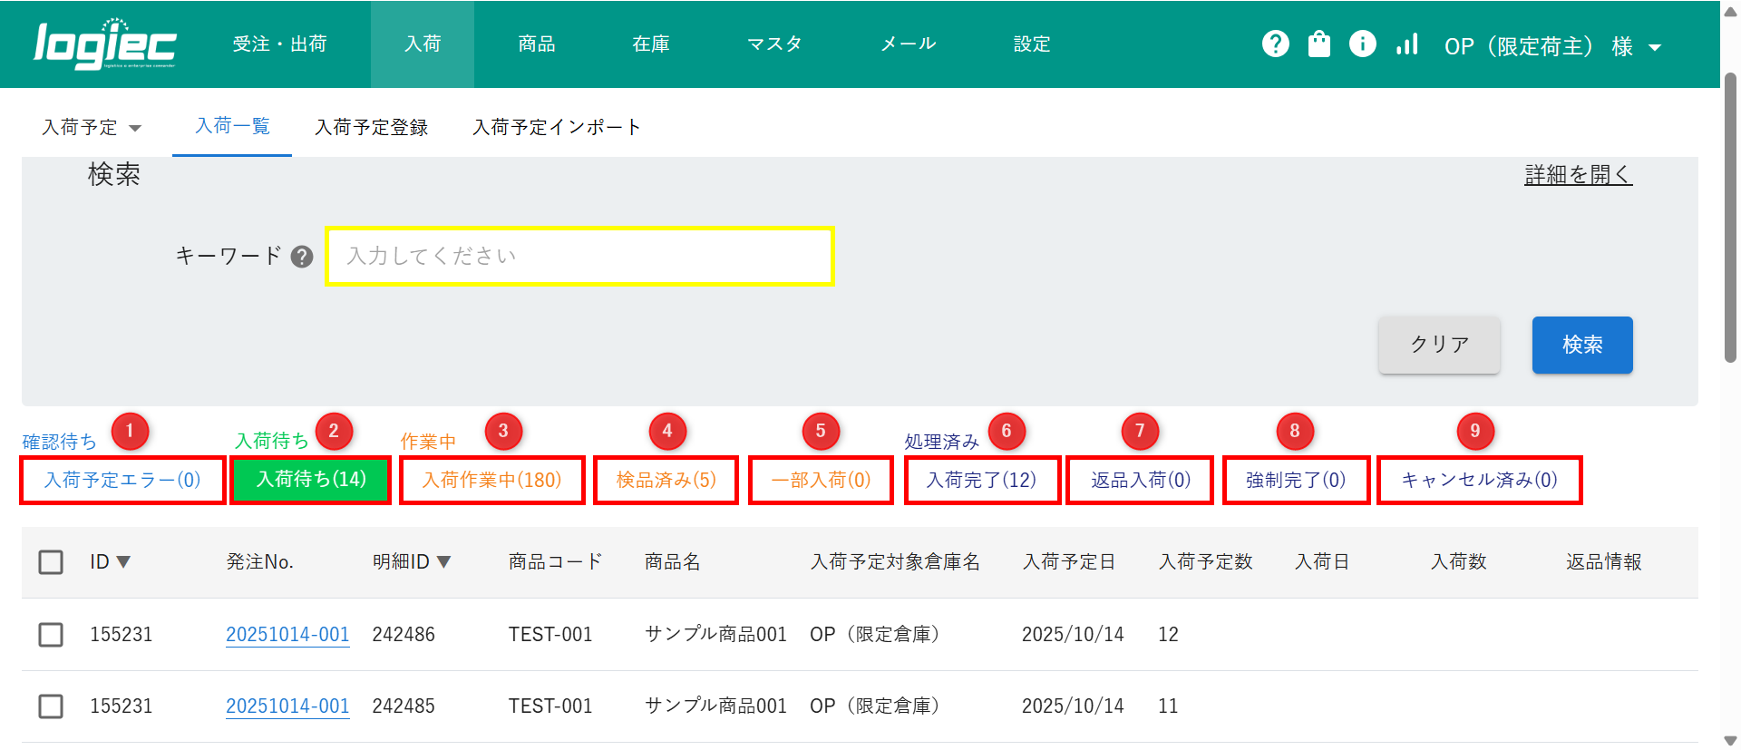This screenshot has height=750, width=1741.
Task: Toggle the select-all checkbox in table header
Action: point(51,562)
